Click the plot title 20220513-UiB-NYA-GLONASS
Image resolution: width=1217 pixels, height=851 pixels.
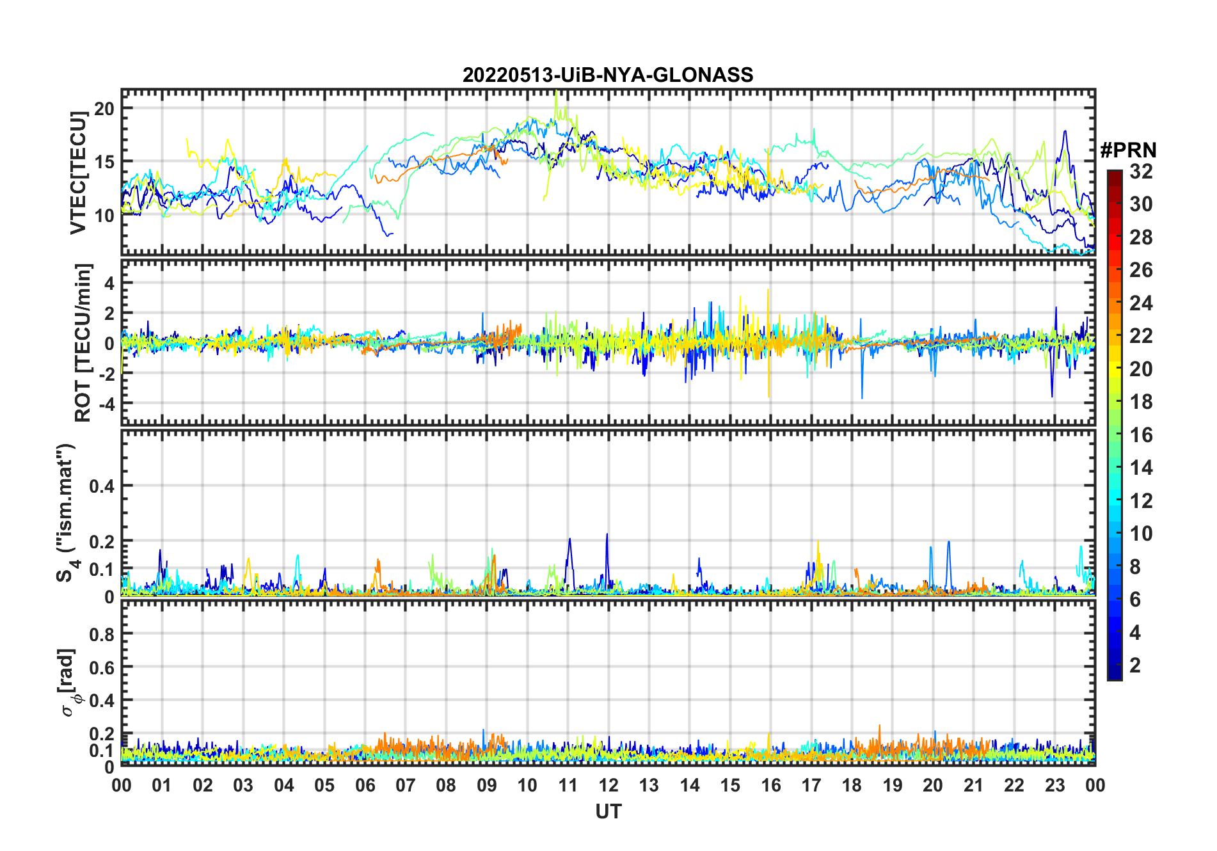point(608,76)
